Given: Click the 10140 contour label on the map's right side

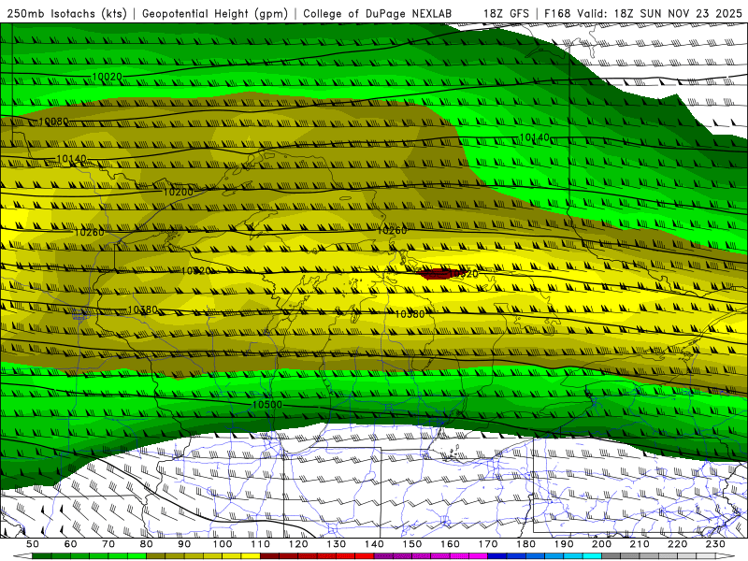Looking at the screenshot, I should pyautogui.click(x=534, y=137).
